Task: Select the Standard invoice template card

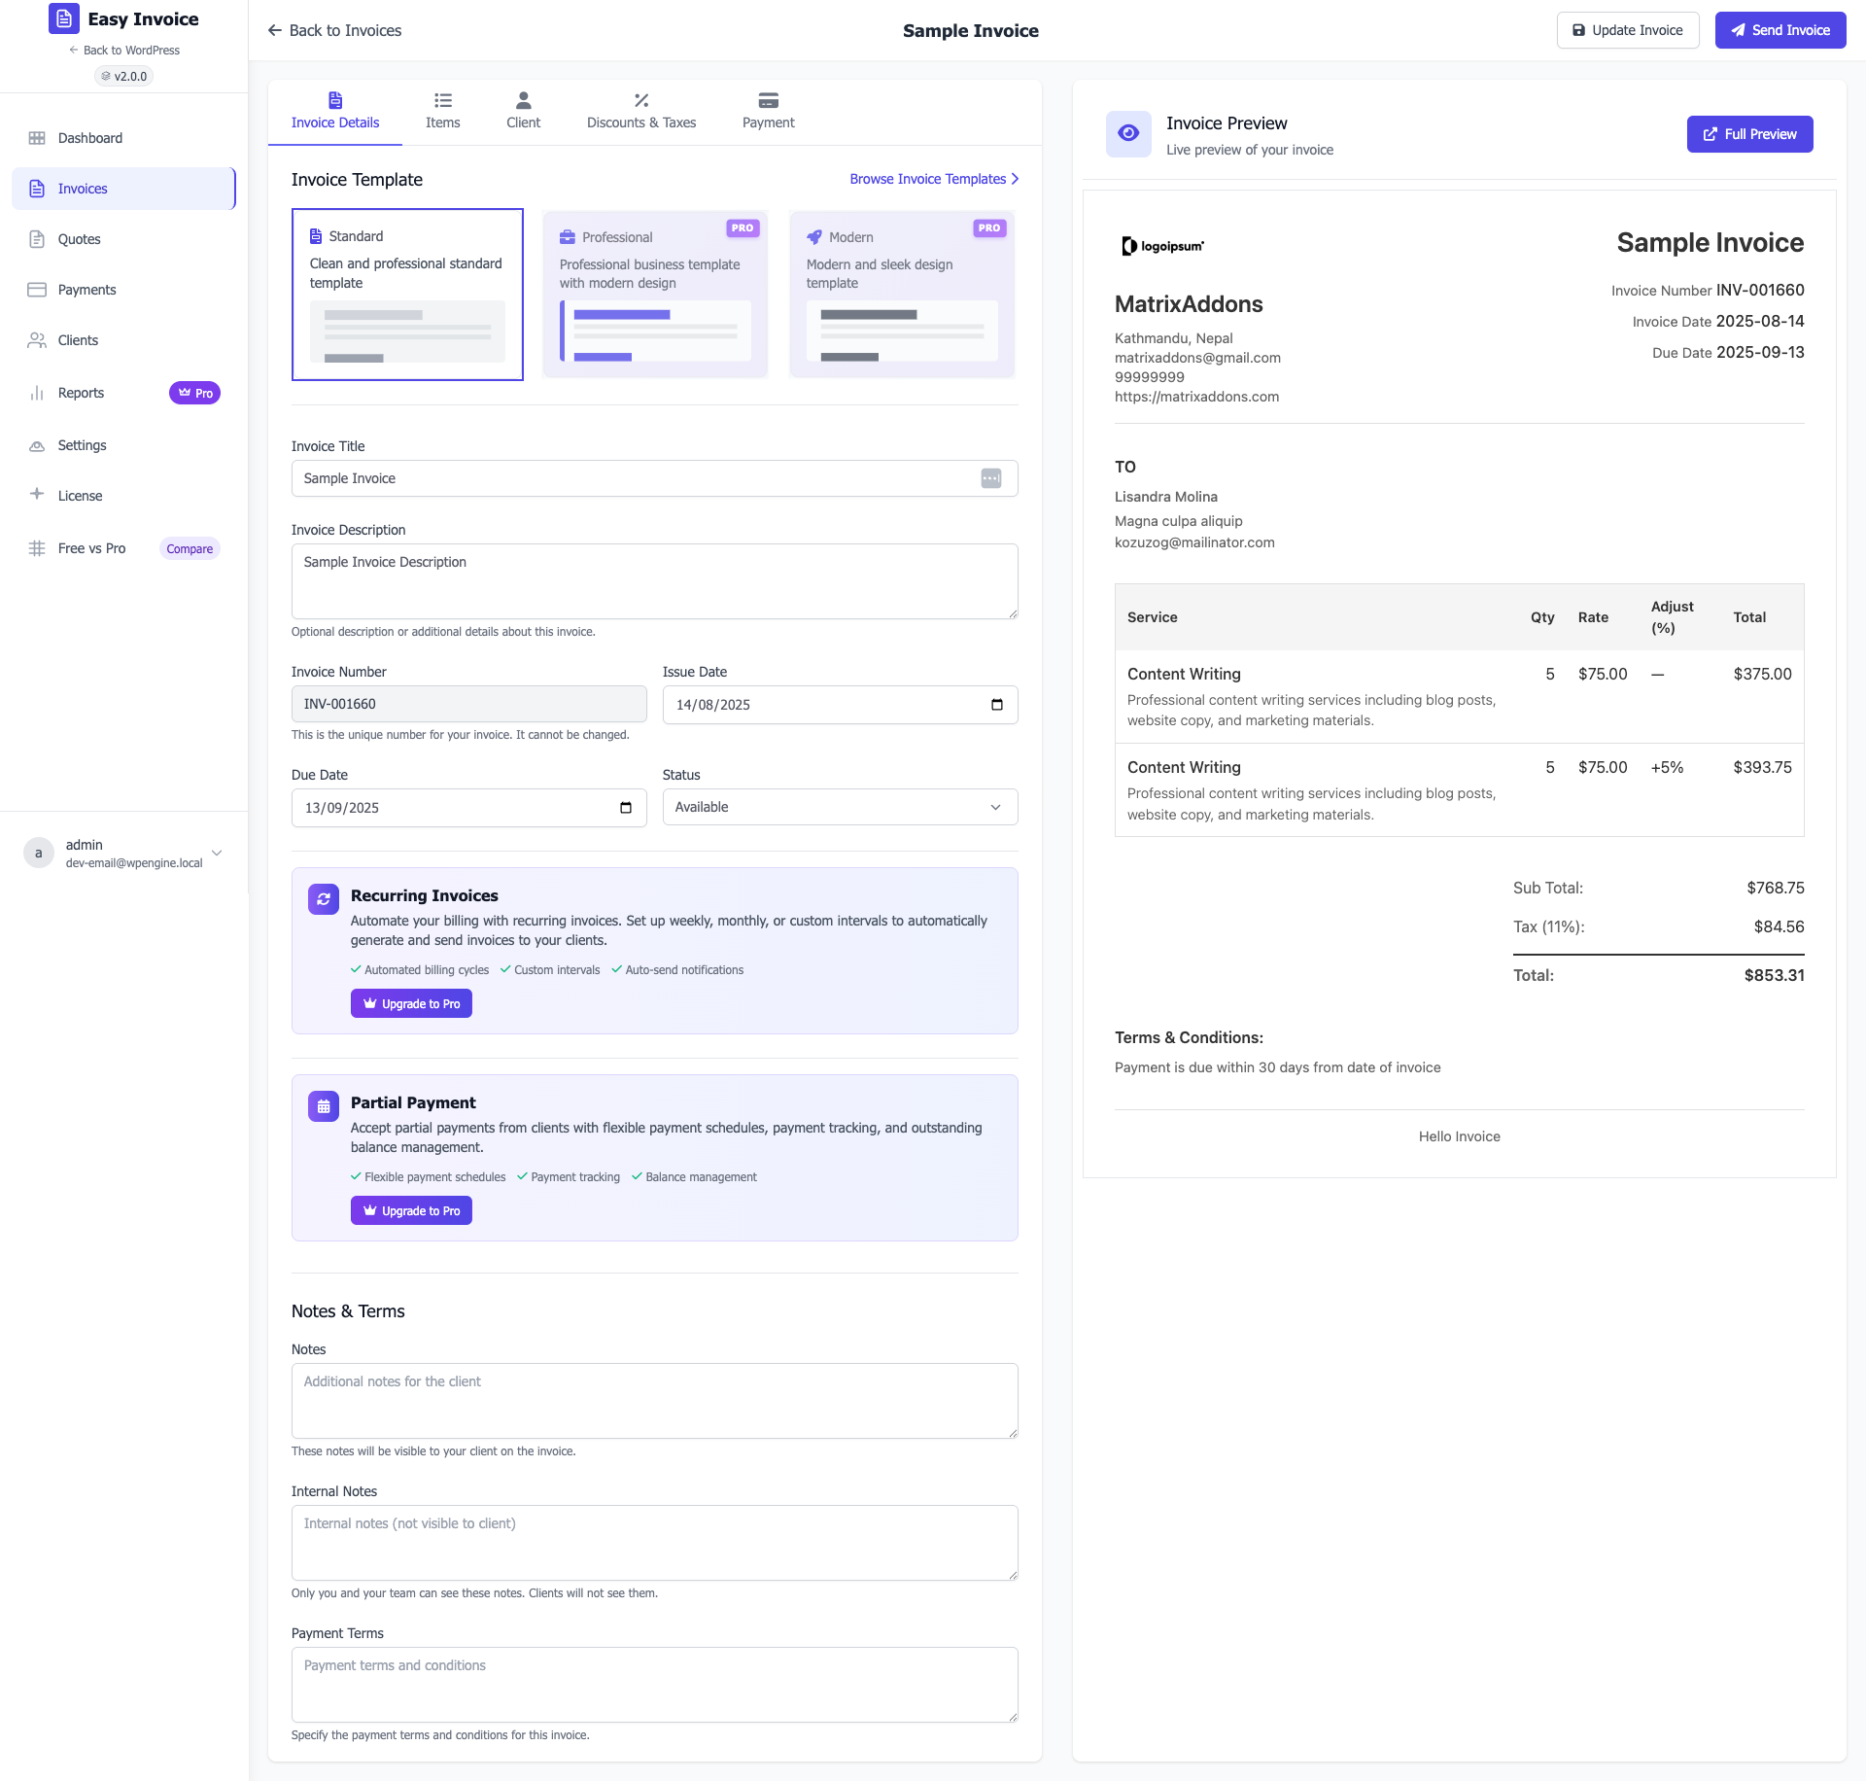Action: tap(407, 295)
